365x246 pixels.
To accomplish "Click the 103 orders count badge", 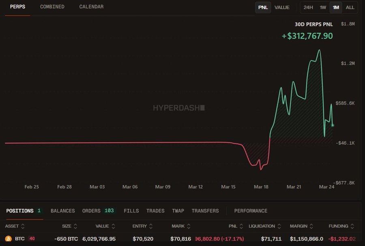I will 109,211.
